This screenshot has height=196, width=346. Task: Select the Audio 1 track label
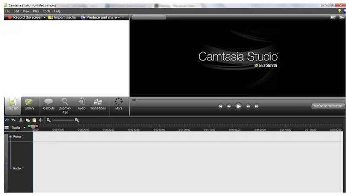[x=18, y=168]
